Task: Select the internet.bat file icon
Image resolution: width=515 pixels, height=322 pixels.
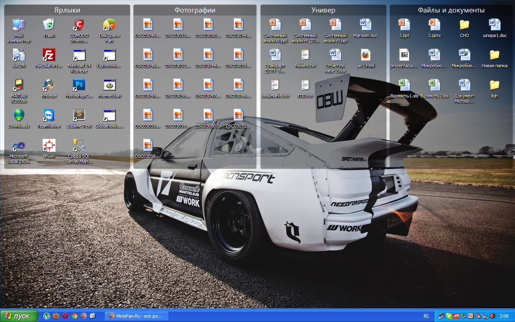Action: (x=109, y=85)
